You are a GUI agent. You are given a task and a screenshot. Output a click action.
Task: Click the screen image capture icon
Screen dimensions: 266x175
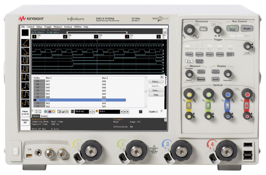point(59,111)
